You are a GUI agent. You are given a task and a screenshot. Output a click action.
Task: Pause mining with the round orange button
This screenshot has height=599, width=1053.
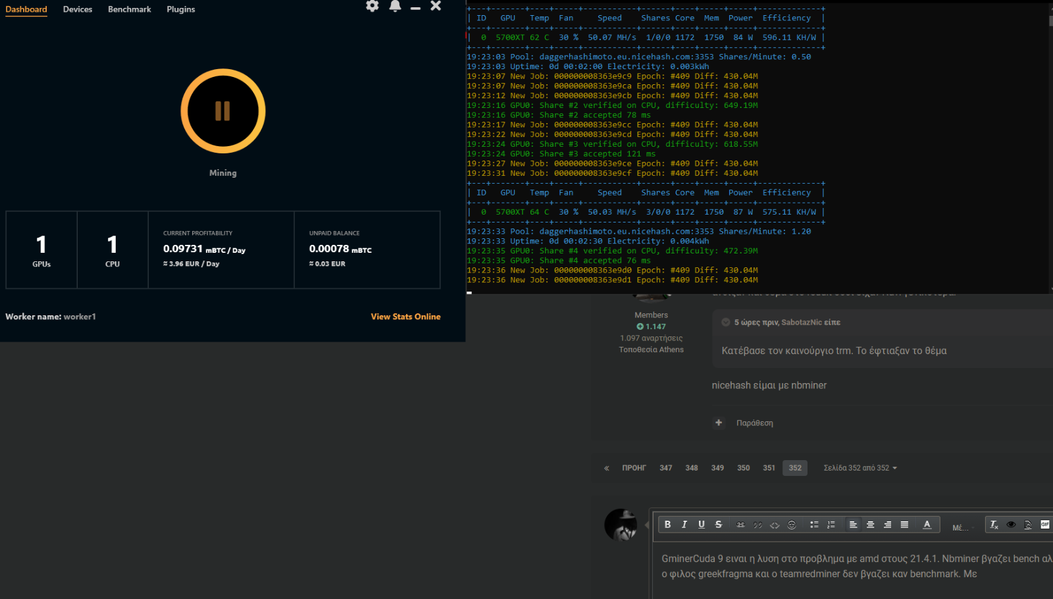[223, 111]
